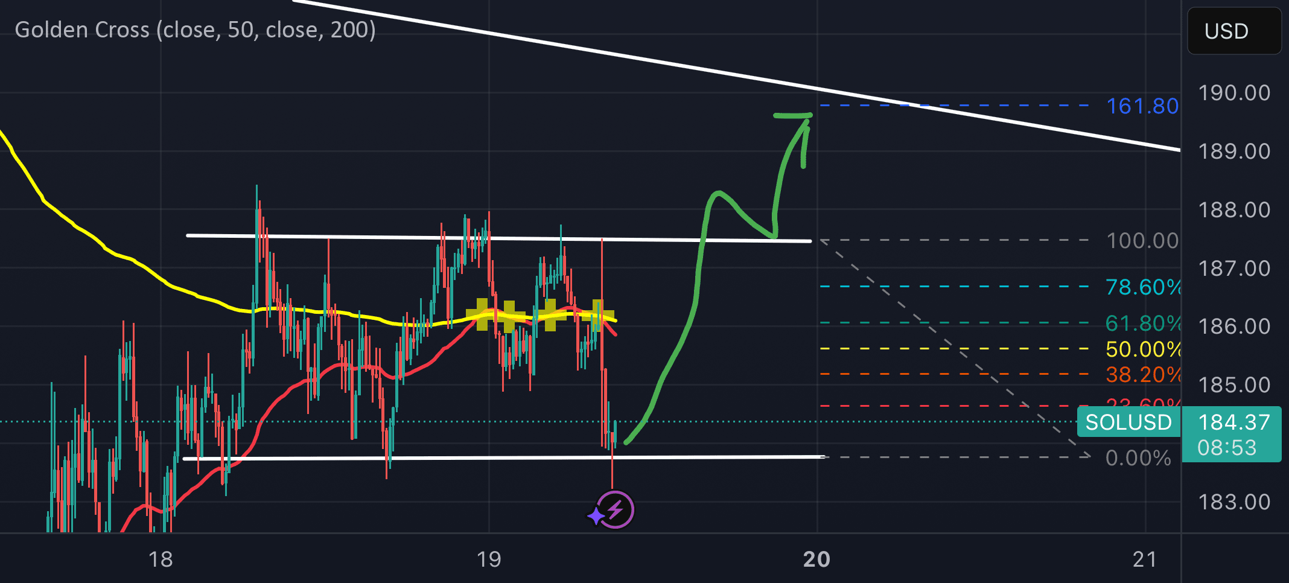
Task: Select the lower white horizontal support line
Action: pyautogui.click(x=504, y=457)
